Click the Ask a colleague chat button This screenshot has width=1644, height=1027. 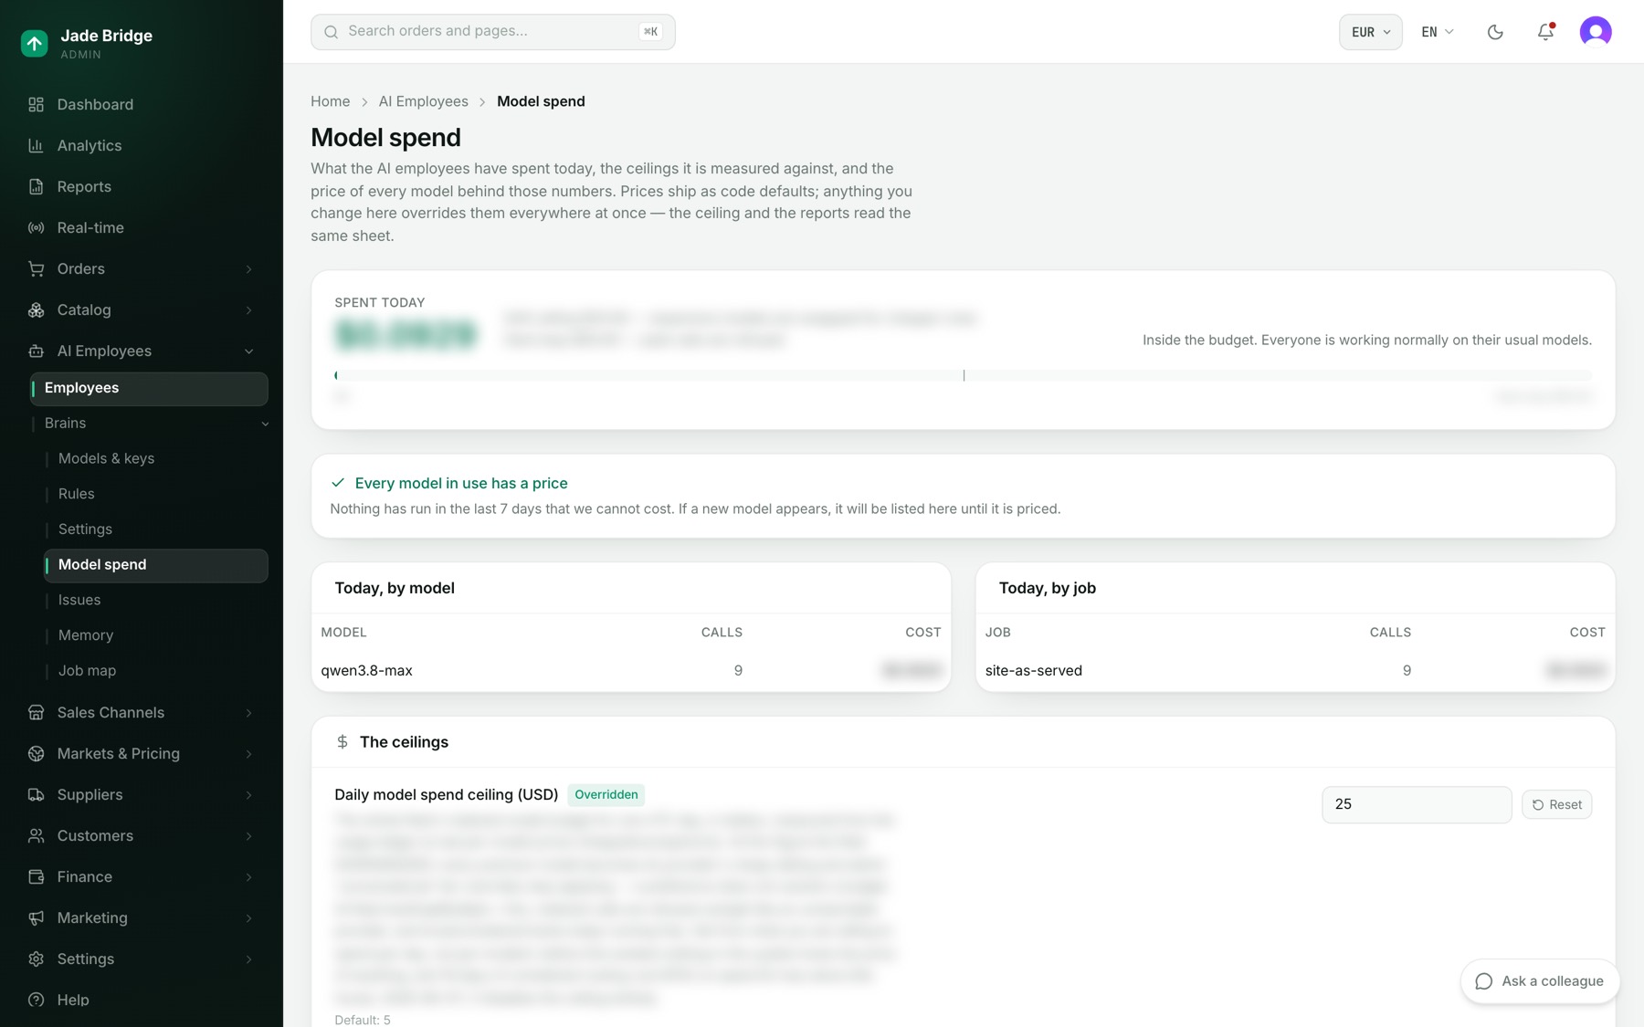[1540, 981]
